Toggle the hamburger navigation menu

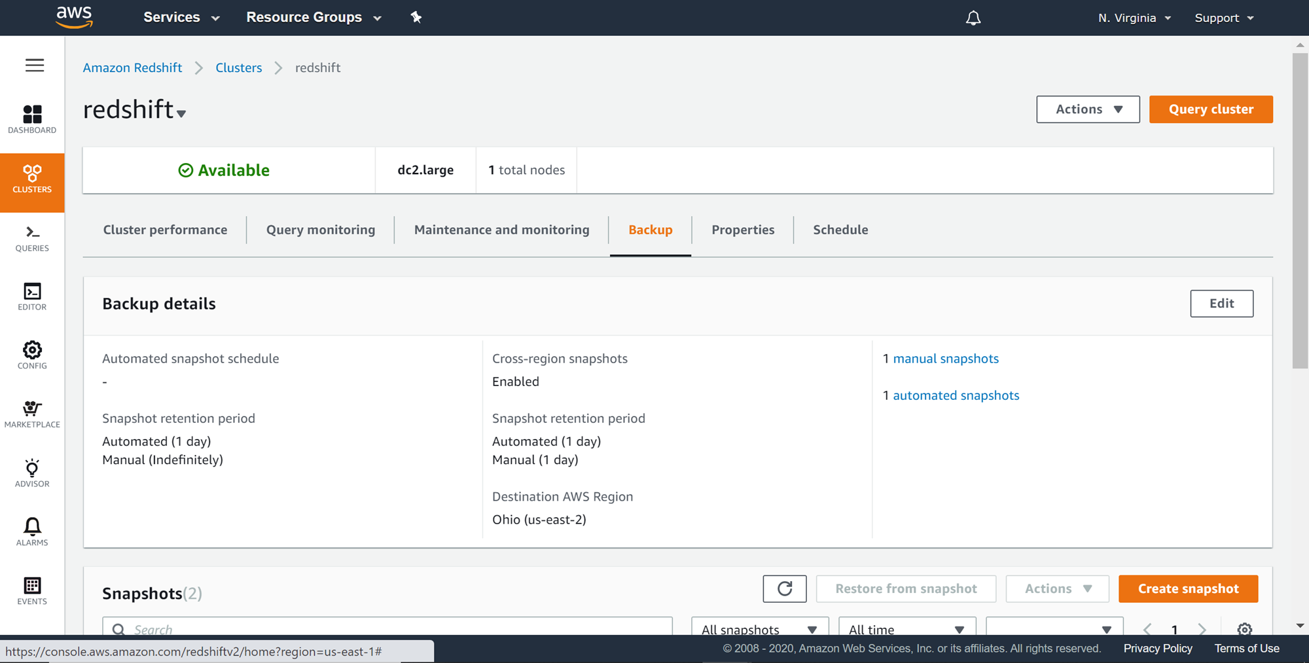click(35, 65)
